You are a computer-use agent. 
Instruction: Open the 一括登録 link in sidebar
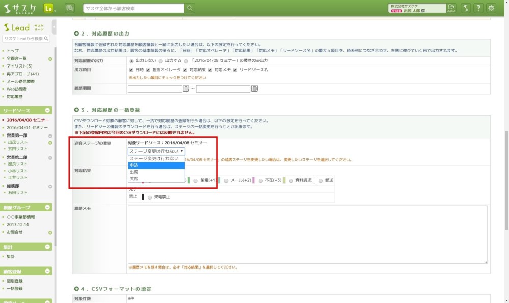15,288
